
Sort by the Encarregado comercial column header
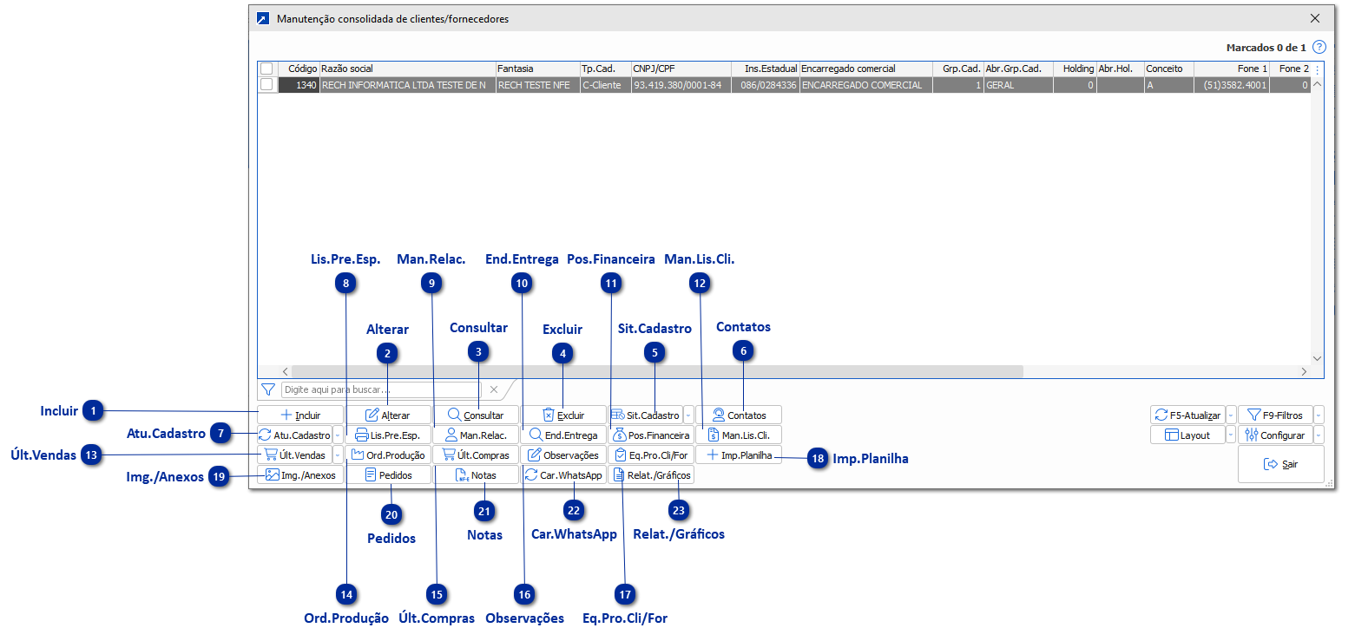866,69
